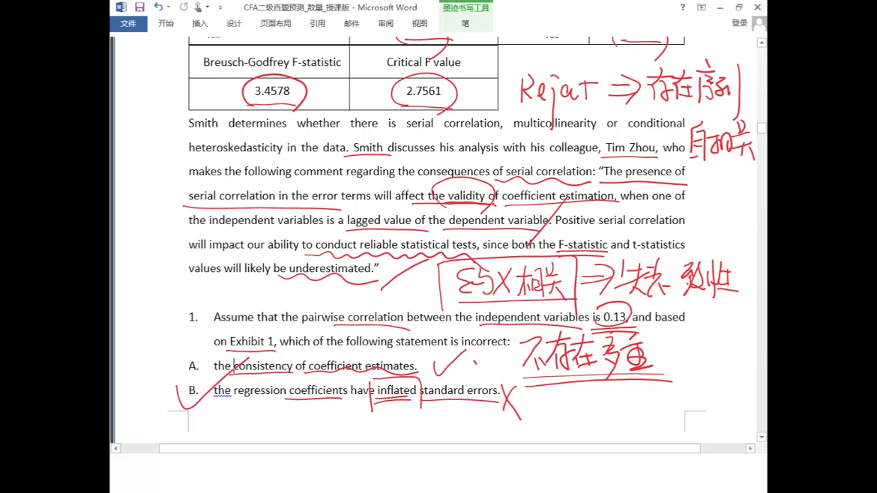Click the horizontal scrollbar thumb
The height and width of the screenshot is (493, 877).
pyautogui.click(x=430, y=448)
